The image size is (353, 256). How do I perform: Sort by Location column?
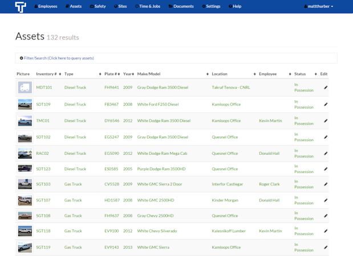pyautogui.click(x=233, y=74)
